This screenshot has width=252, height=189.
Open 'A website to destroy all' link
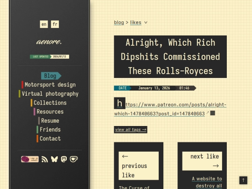point(207,182)
